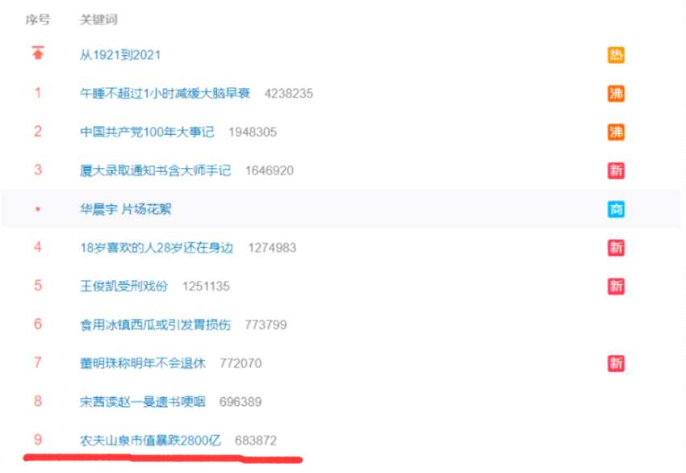Open topic 食用冰镇西瓜或引发胃损伤
Image resolution: width=686 pixels, height=473 pixels.
155,324
